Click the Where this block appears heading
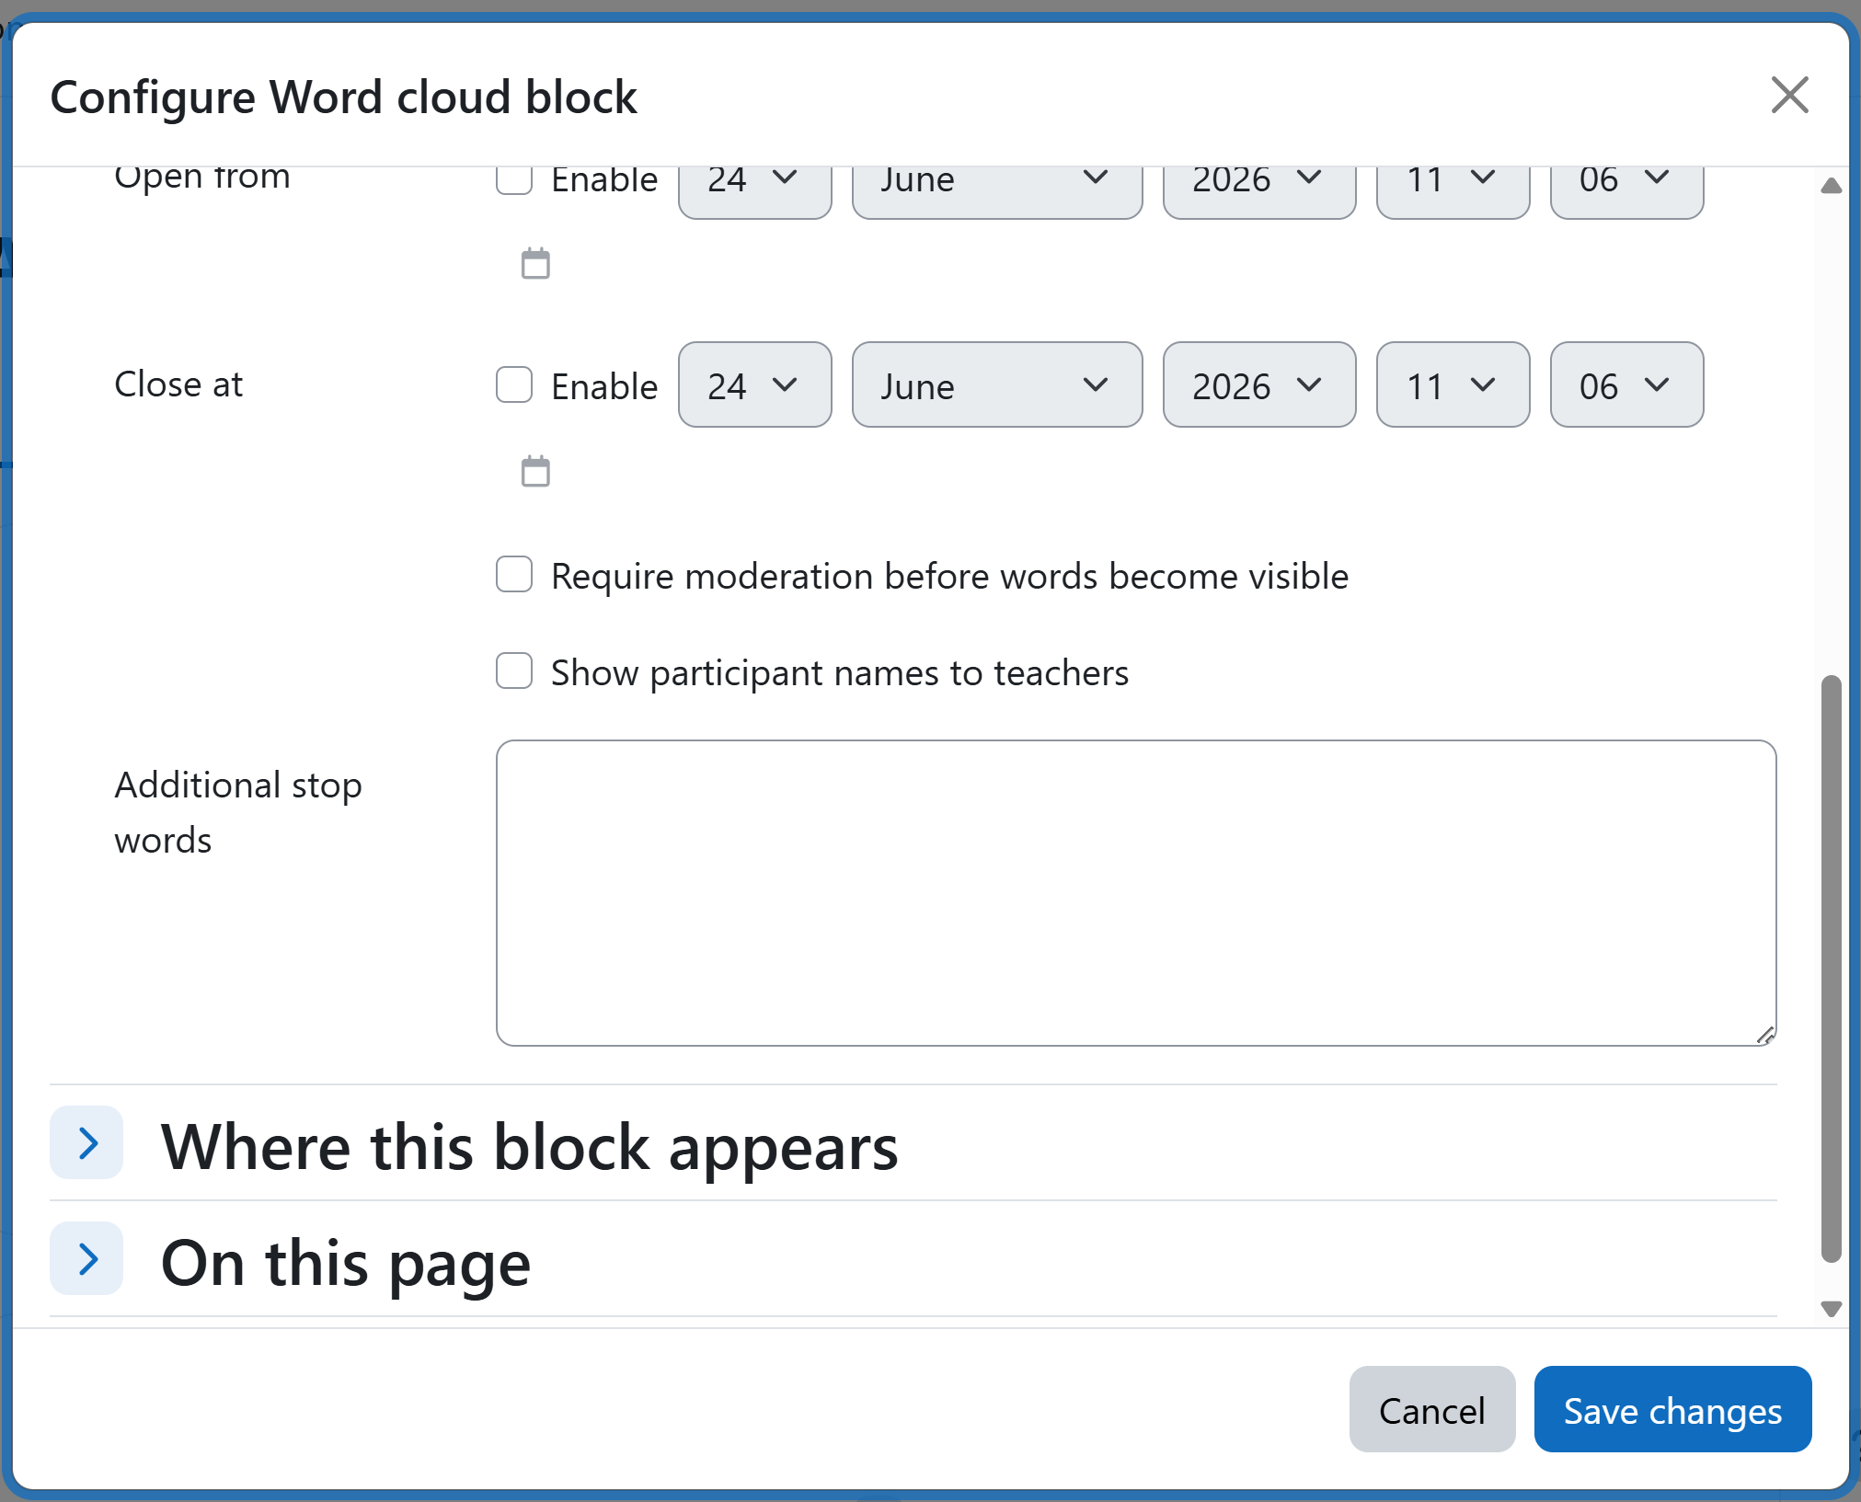Image resolution: width=1861 pixels, height=1502 pixels. click(x=529, y=1147)
